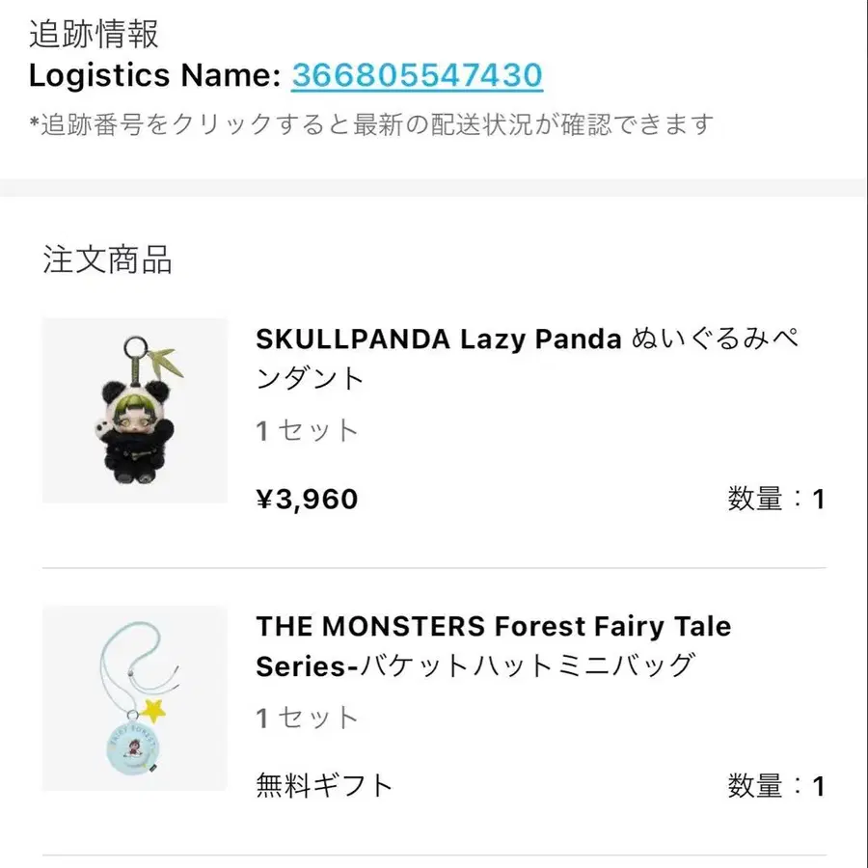Image resolution: width=868 pixels, height=868 pixels.
Task: Tap the 注文商品 section heading
Action: pos(107,259)
